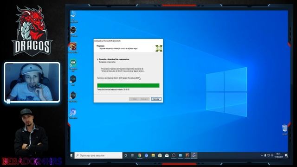Click the estimated download time remaining text

point(113,90)
